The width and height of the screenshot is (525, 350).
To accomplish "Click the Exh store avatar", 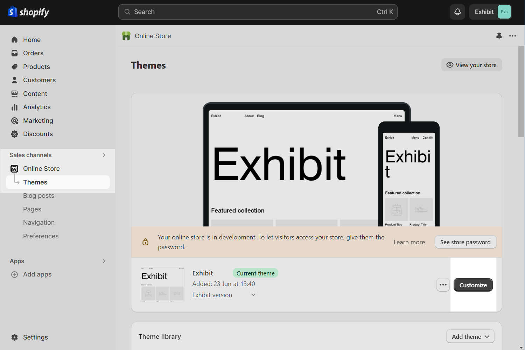I will tap(504, 12).
